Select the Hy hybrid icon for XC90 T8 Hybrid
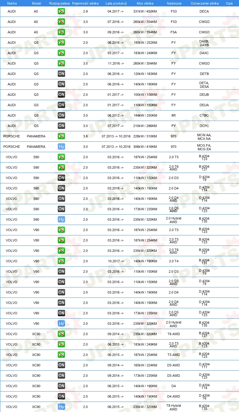This screenshot has height=412, width=239. coord(61,407)
